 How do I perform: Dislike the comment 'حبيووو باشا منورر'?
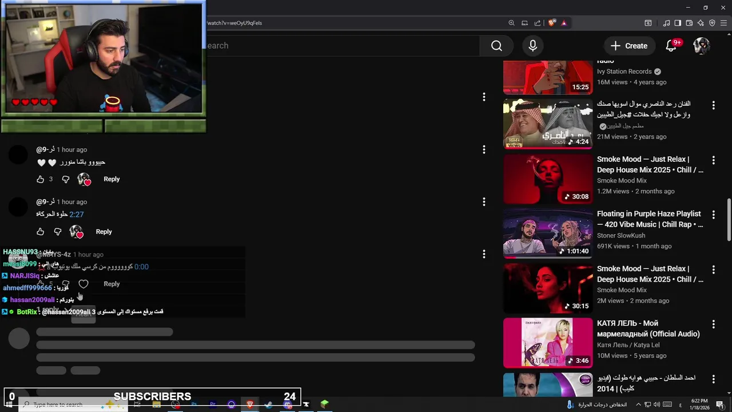(x=66, y=179)
